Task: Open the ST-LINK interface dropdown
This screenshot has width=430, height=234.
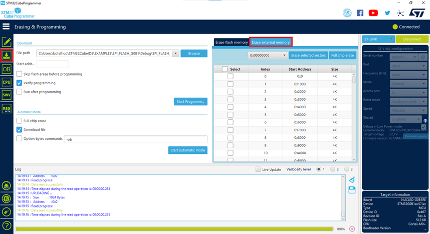Action: 378,39
